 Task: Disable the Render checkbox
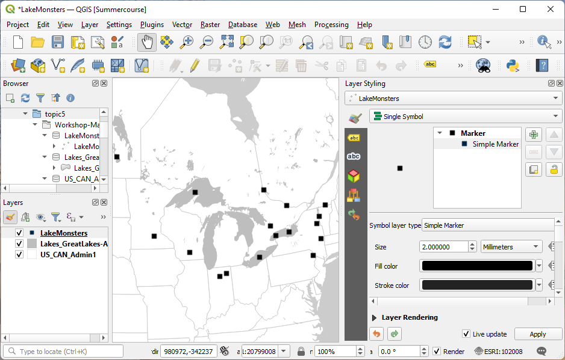click(x=436, y=352)
